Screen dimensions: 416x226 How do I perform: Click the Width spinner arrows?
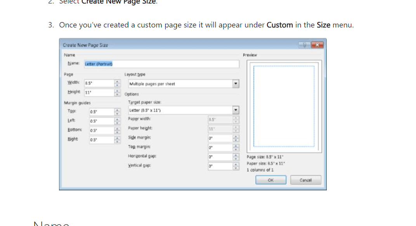point(117,83)
